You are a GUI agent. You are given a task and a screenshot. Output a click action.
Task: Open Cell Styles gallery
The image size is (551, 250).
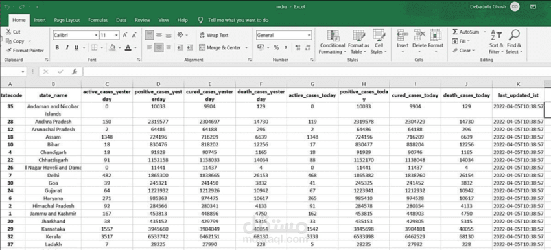pyautogui.click(x=379, y=42)
